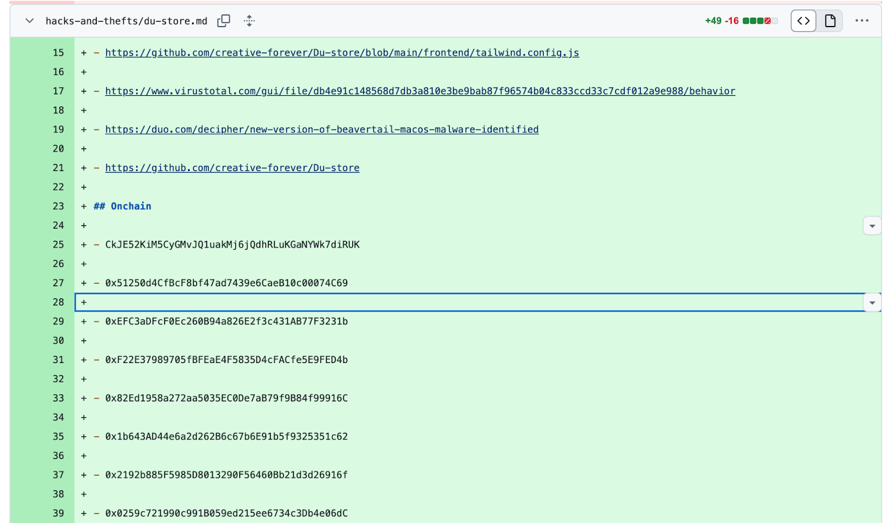886x523 pixels.
Task: Select address 0xF22E37989705fBFEaE4F5835D4cFACfe5E9FED4b
Action: [226, 360]
